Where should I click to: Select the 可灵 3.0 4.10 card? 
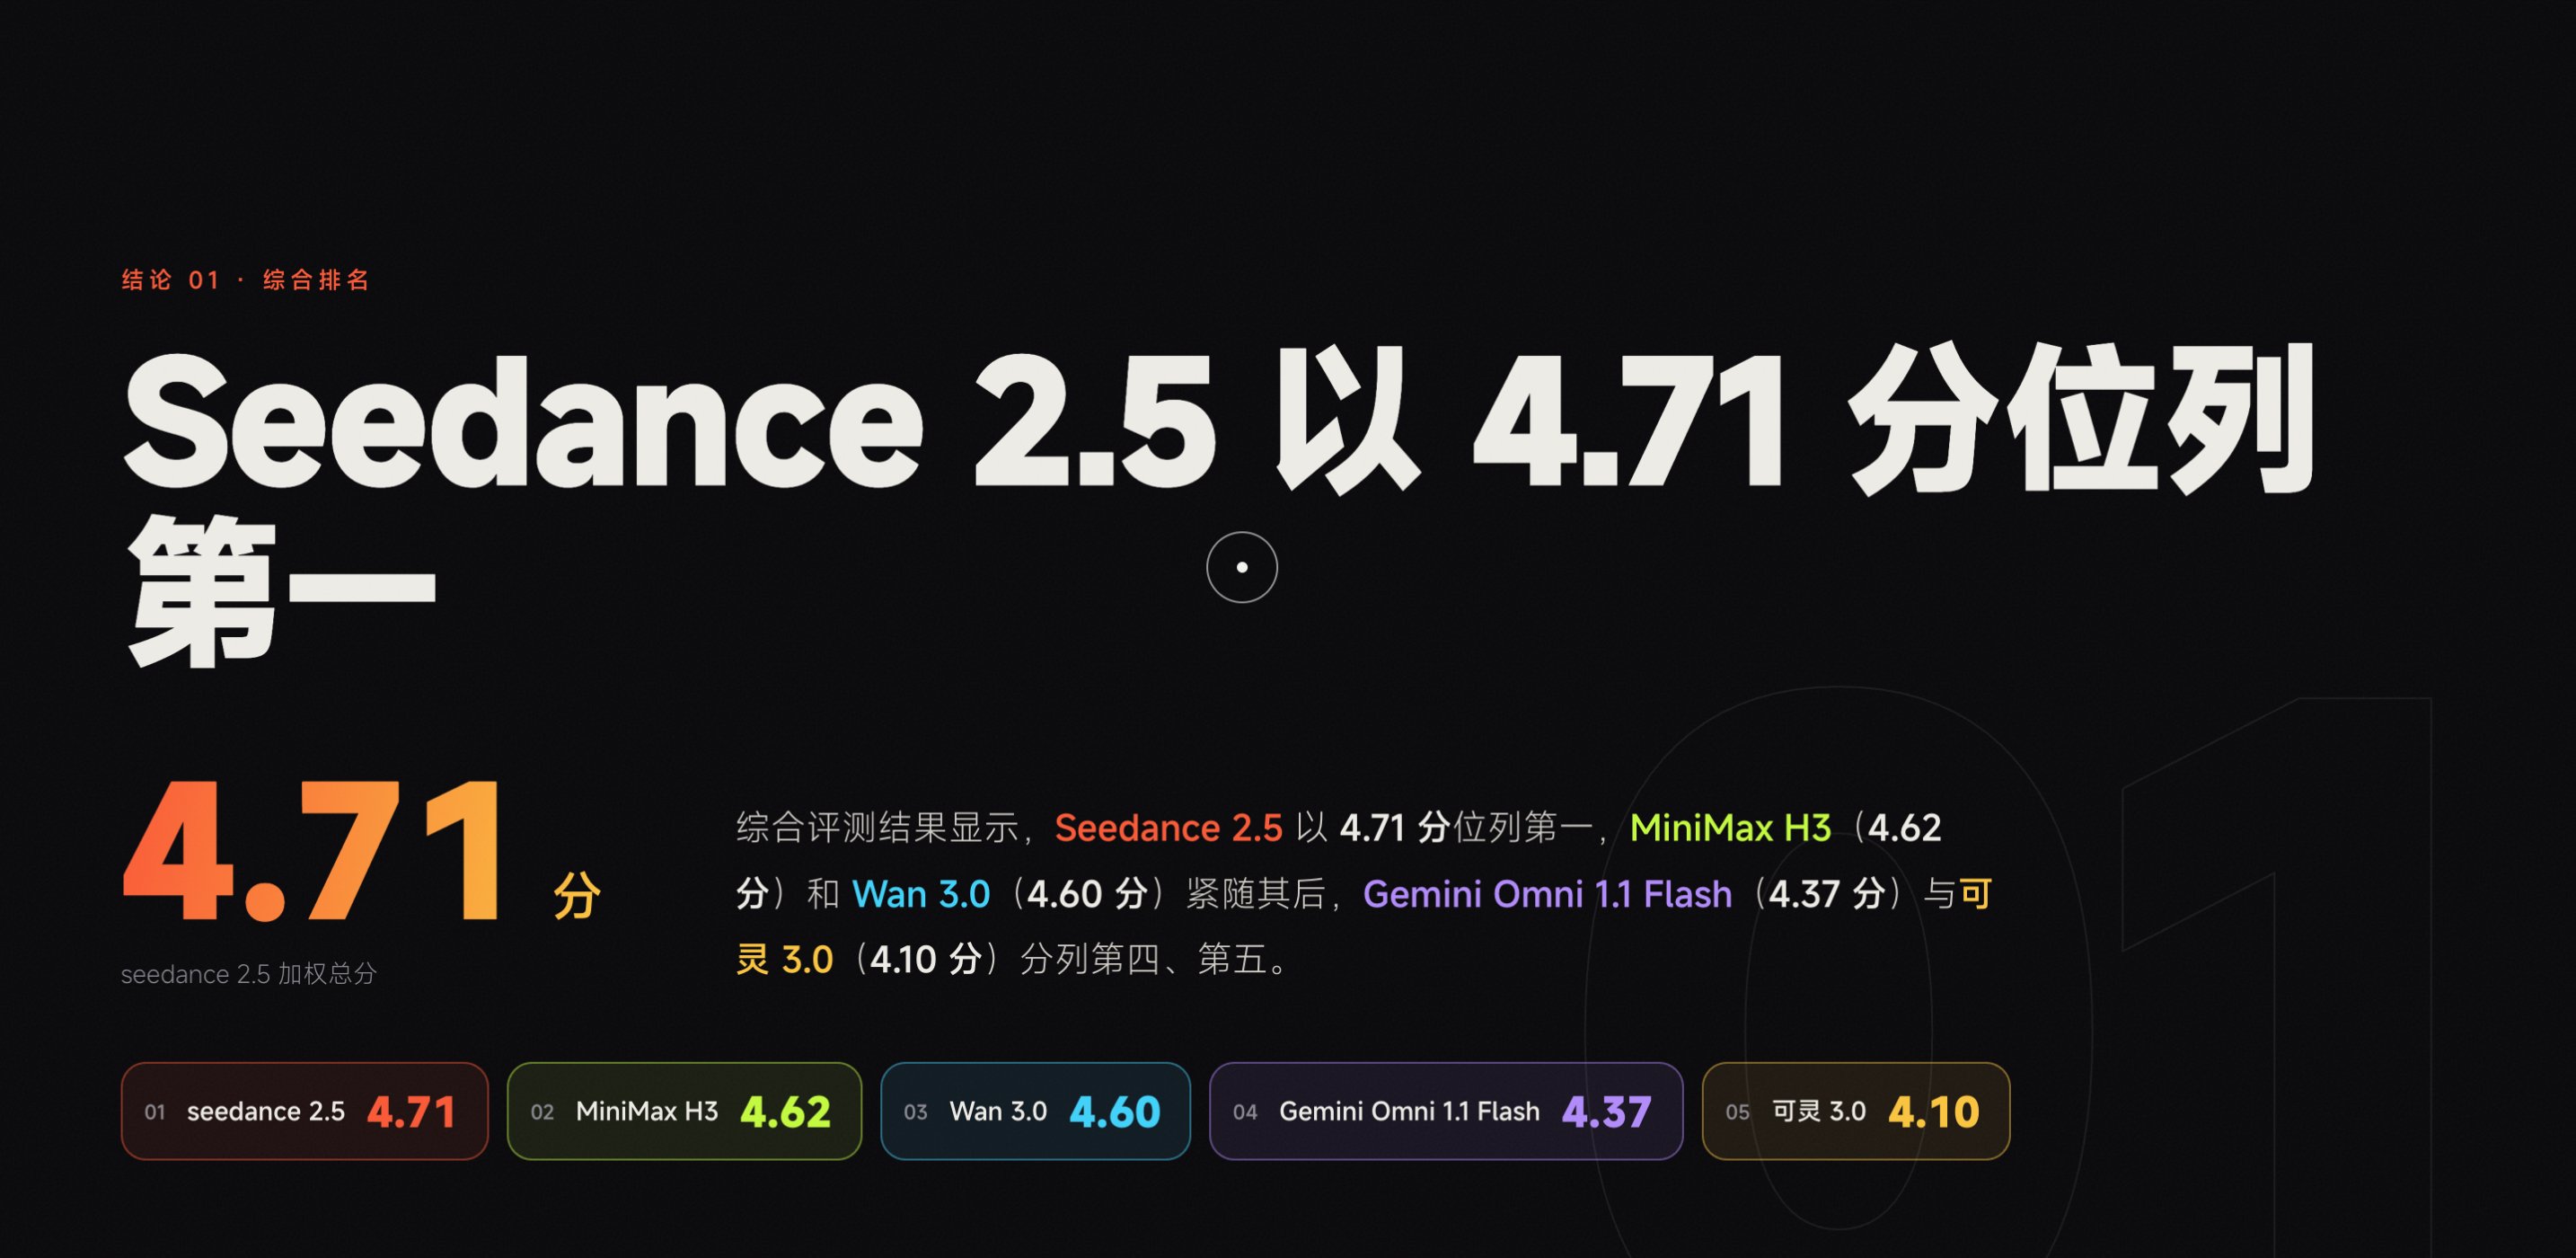[x=1856, y=1111]
